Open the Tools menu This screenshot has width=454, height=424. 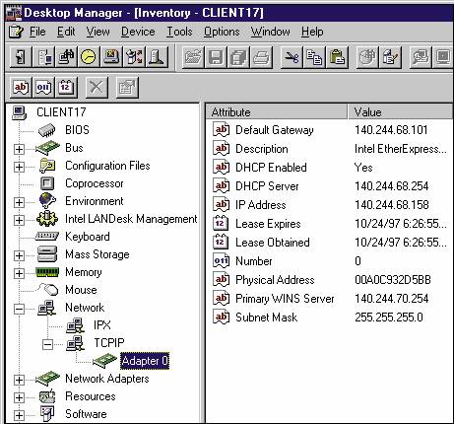coord(179,32)
